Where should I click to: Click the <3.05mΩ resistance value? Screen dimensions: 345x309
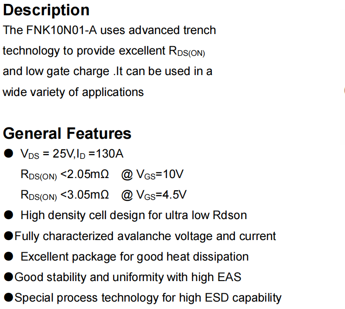click(x=85, y=195)
